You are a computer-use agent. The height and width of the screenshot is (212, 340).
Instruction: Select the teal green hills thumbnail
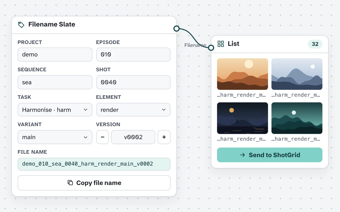click(297, 118)
